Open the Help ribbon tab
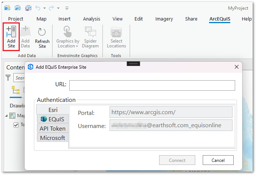256x175 pixels. point(247,19)
